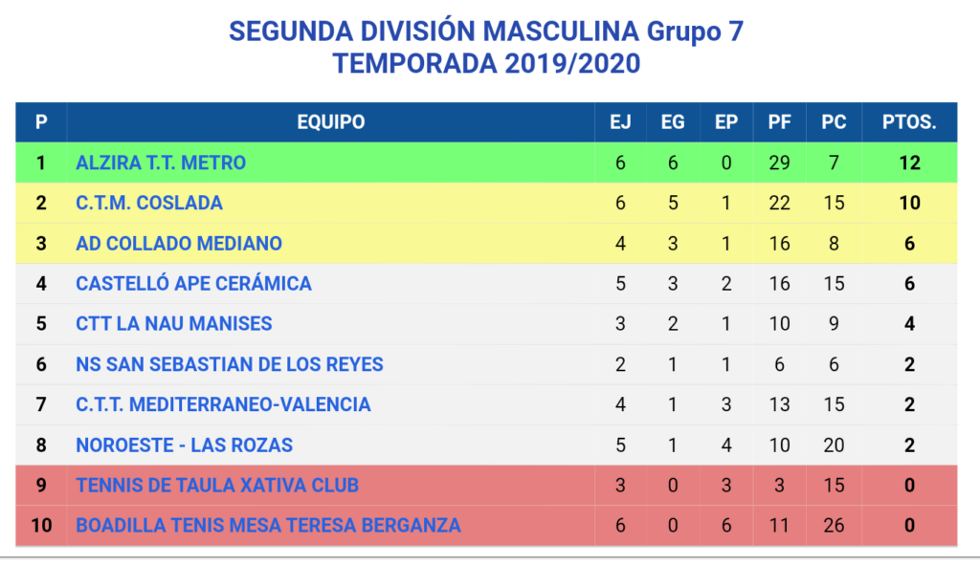
Task: Click the PF column header
Action: [779, 121]
